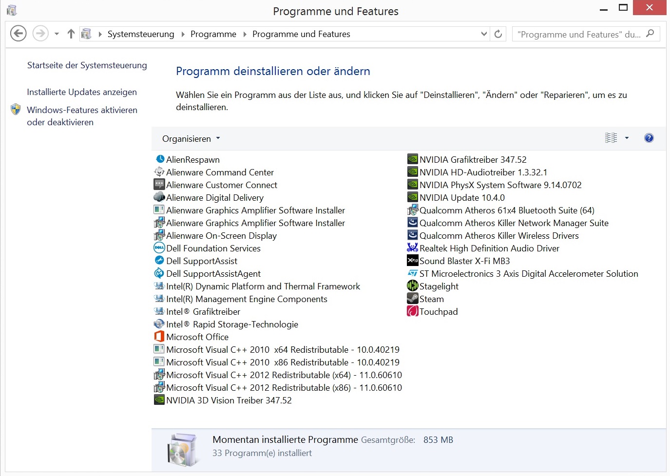
Task: Select the Alienware Digital Delivery cloud icon
Action: click(159, 197)
